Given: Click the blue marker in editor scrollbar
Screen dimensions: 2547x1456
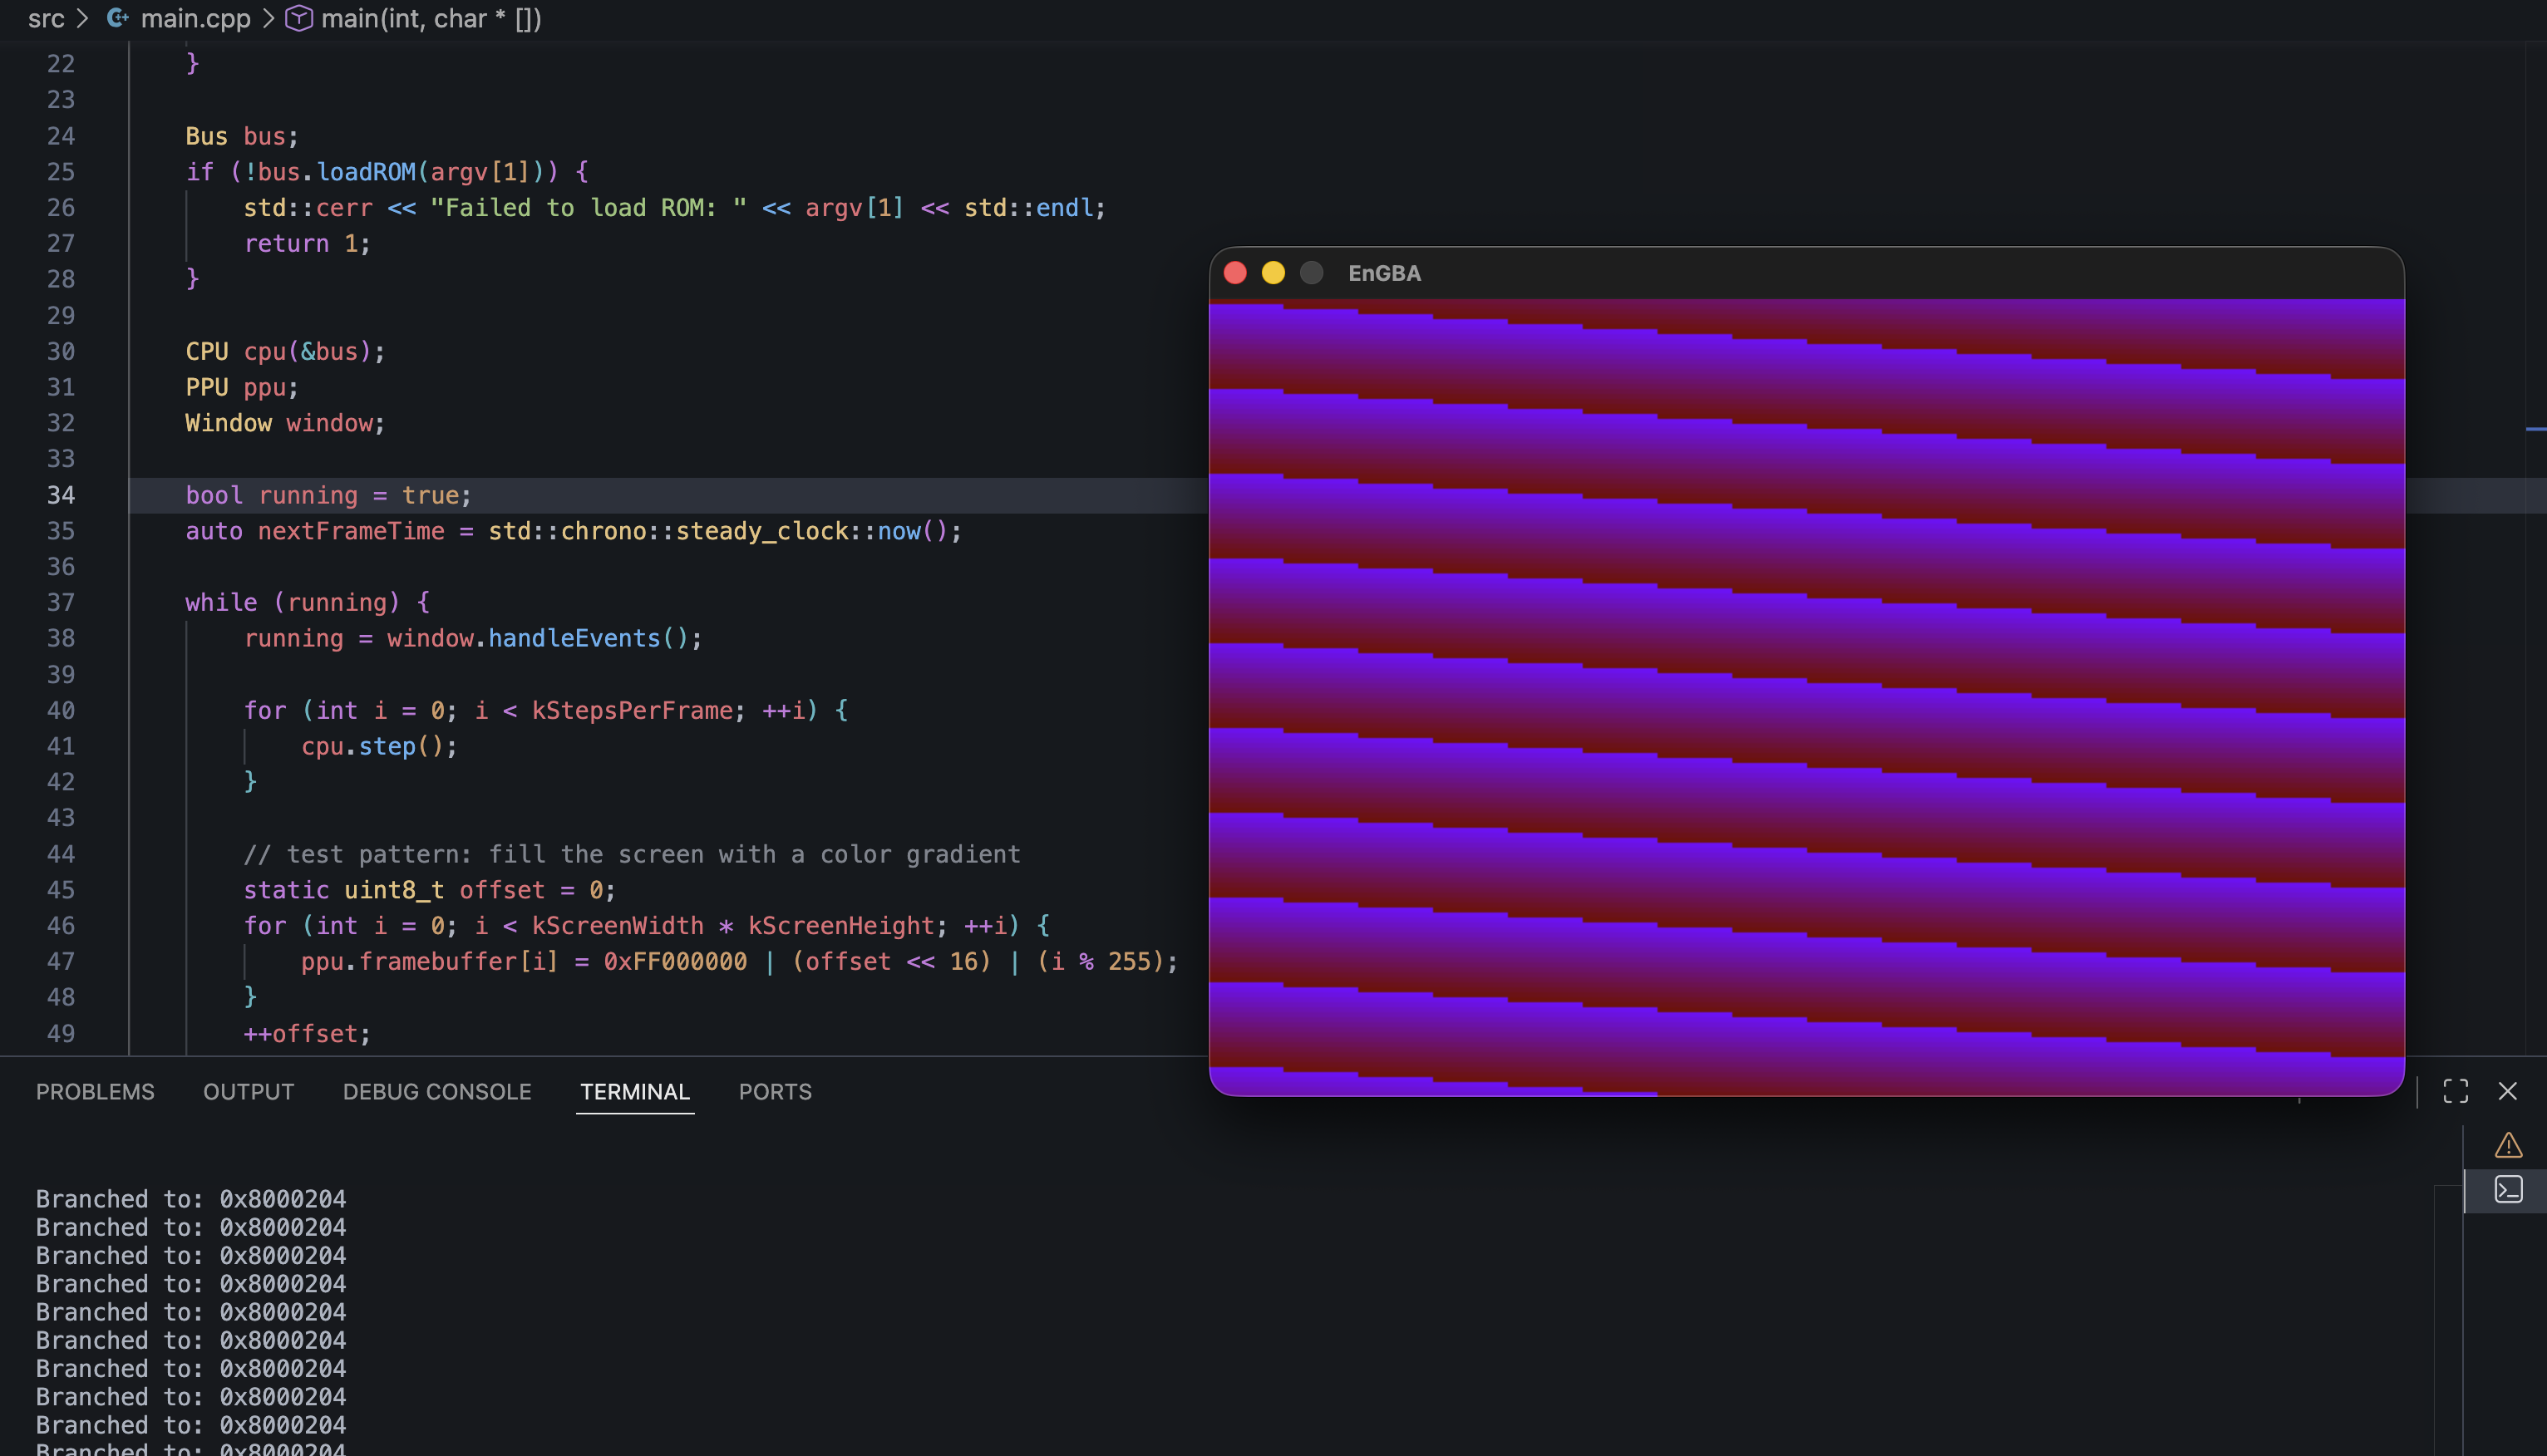Looking at the screenshot, I should pos(2535,429).
